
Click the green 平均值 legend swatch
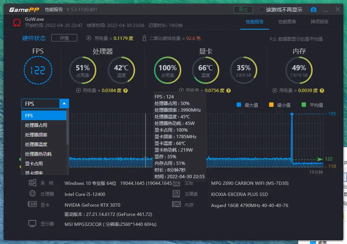304,105
